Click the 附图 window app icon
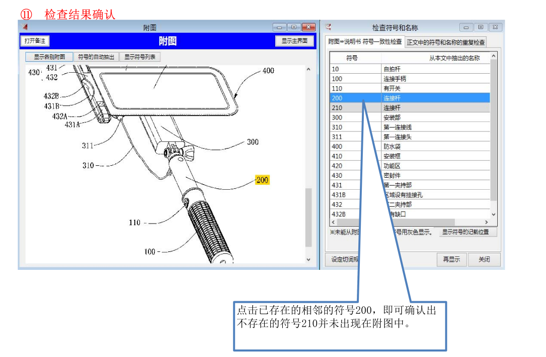546x357 pixels. click(x=25, y=27)
